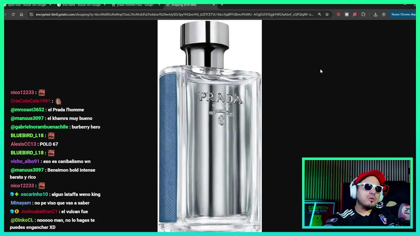Click the address bar URL field
Image resolution: width=420 pixels, height=236 pixels.
[174, 14]
